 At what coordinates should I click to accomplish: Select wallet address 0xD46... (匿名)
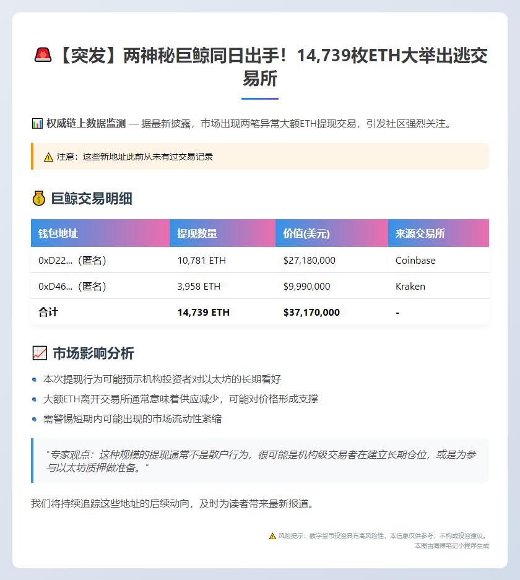click(x=72, y=287)
